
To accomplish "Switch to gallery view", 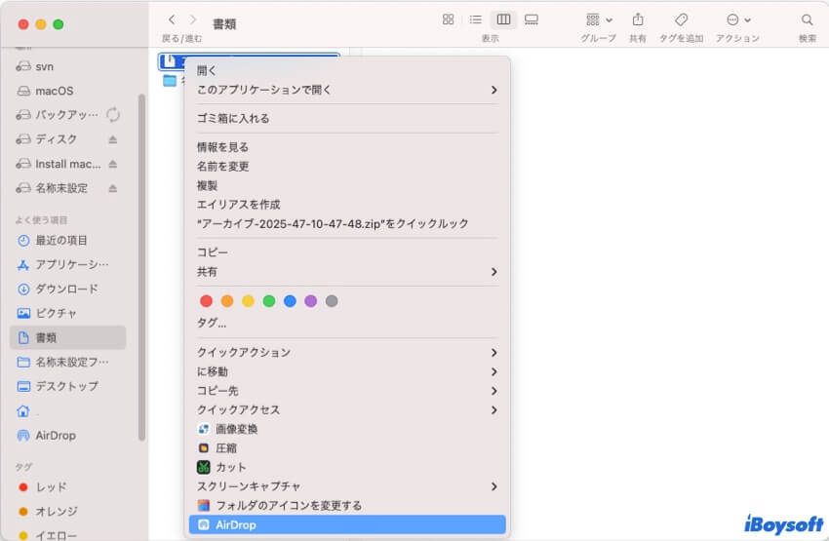I will coord(532,19).
